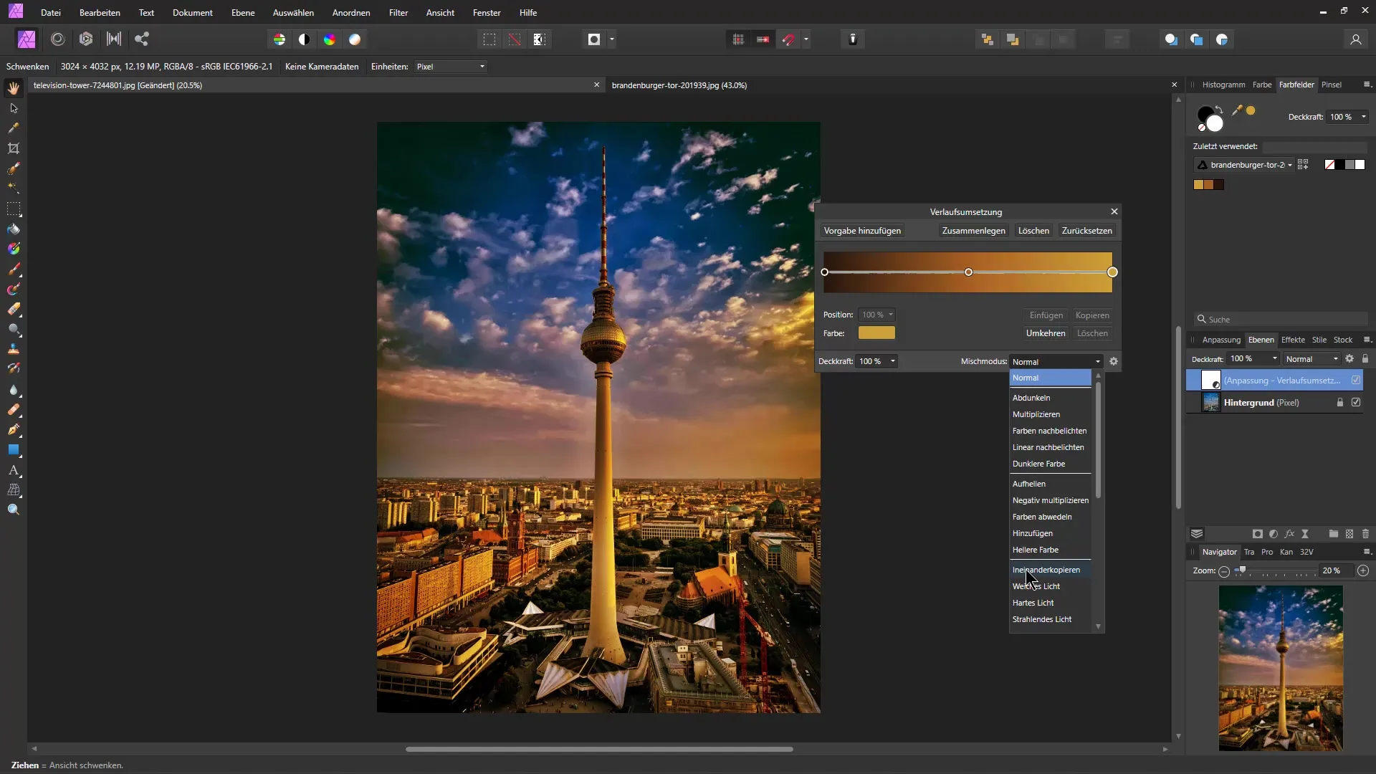The width and height of the screenshot is (1376, 774).
Task: Open the Navigator zoom percentage dropdown
Action: pyautogui.click(x=1336, y=571)
